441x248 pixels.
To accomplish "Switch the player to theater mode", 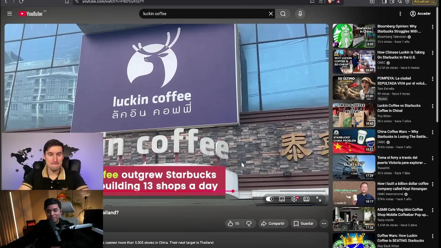I will coord(306,199).
